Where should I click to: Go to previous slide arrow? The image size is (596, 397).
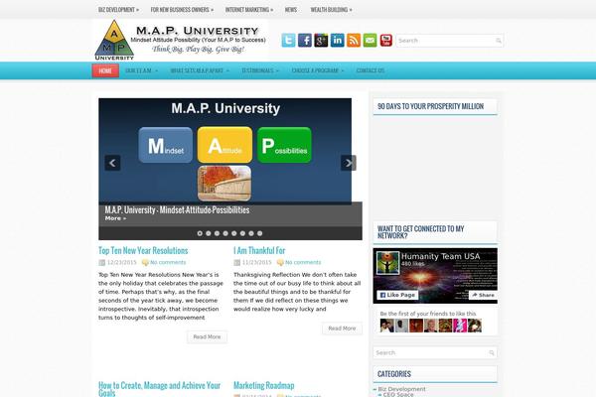[112, 163]
